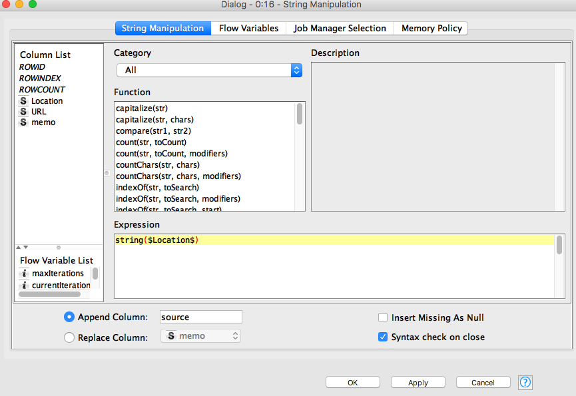Select the capitalize(str, chars) function
The height and width of the screenshot is (396, 576).
click(x=154, y=120)
